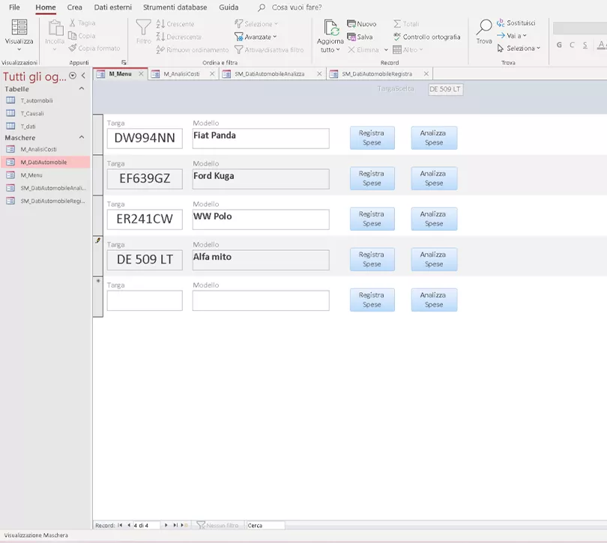The width and height of the screenshot is (607, 543).
Task: Go to last record
Action: [x=175, y=525]
